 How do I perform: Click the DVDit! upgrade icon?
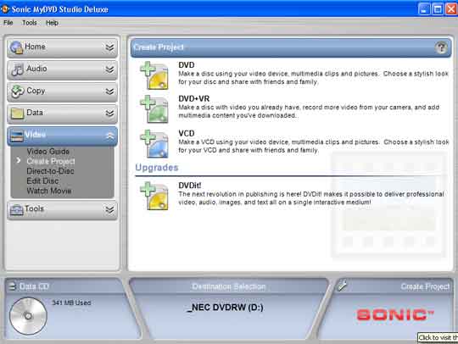click(154, 196)
